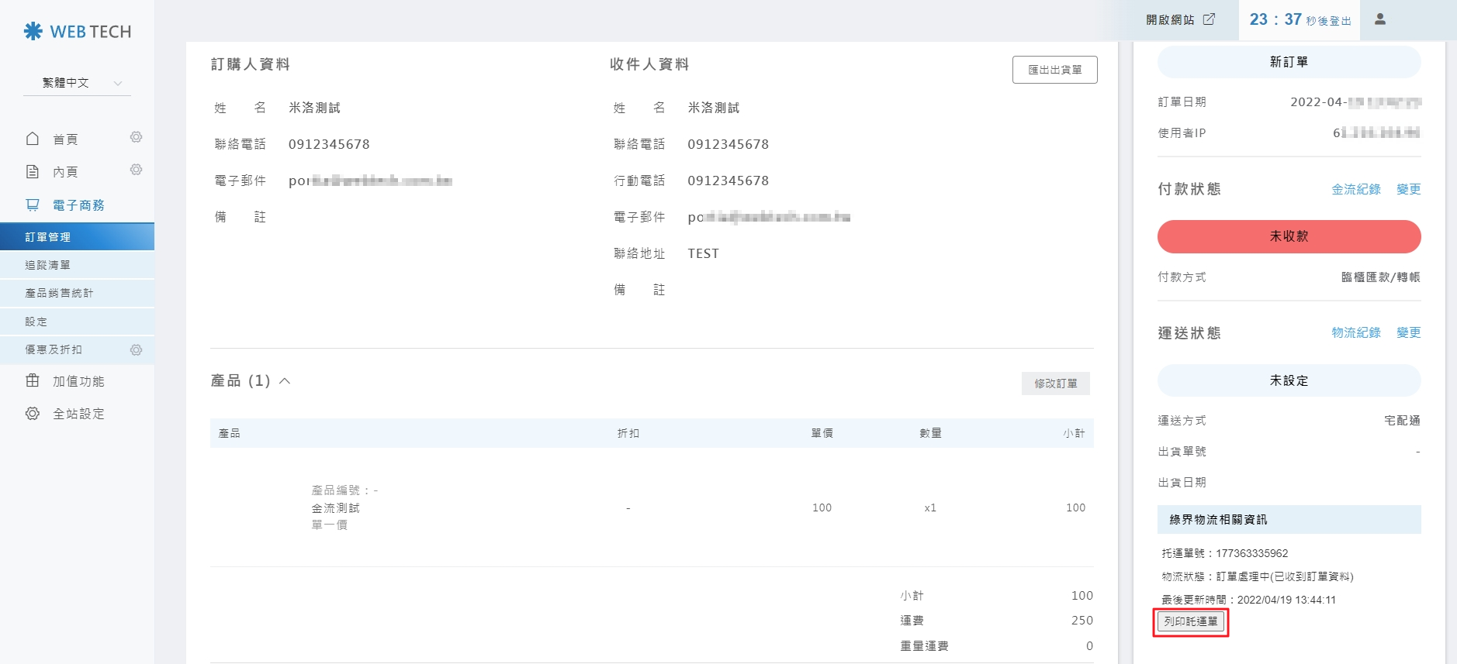
Task: Click the external link icon beside 開啟網站
Action: click(x=1209, y=19)
